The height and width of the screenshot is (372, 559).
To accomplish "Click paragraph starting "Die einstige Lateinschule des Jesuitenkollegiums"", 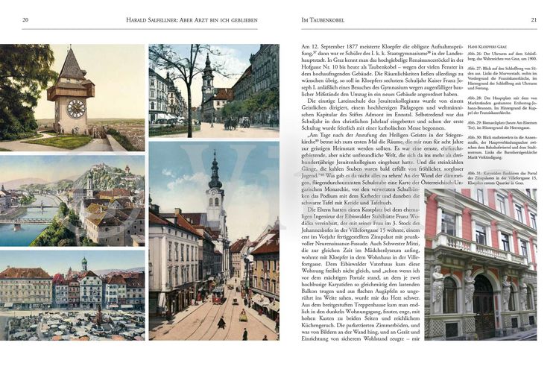I will coord(382,114).
